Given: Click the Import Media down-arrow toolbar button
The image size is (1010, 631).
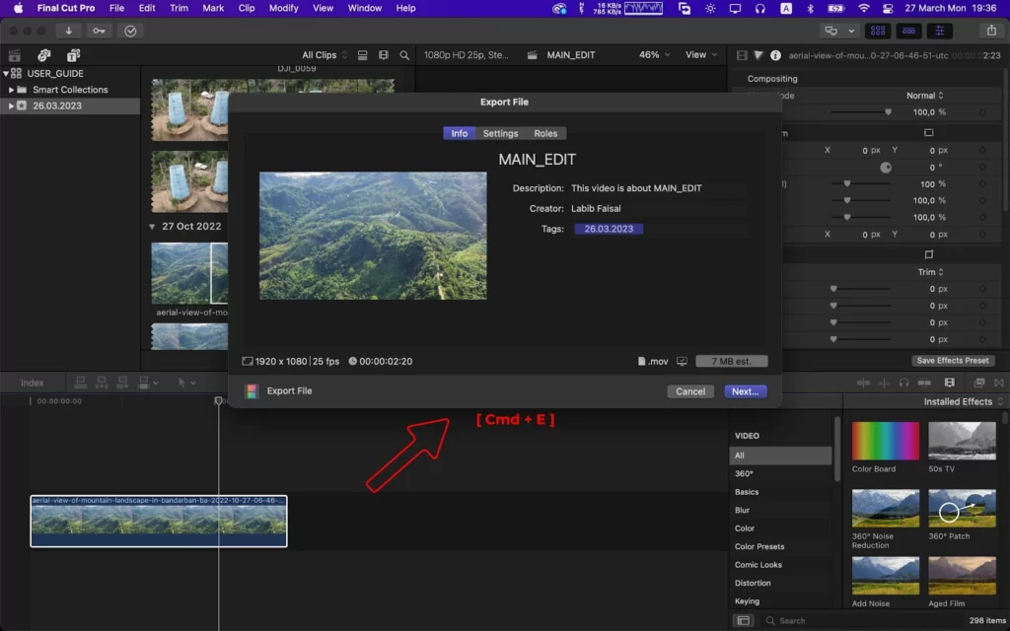Looking at the screenshot, I should tap(68, 31).
